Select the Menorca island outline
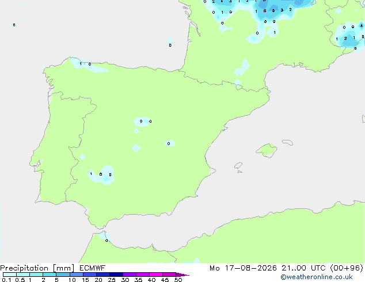Viewport: 365px width, 282px height. (x=288, y=142)
